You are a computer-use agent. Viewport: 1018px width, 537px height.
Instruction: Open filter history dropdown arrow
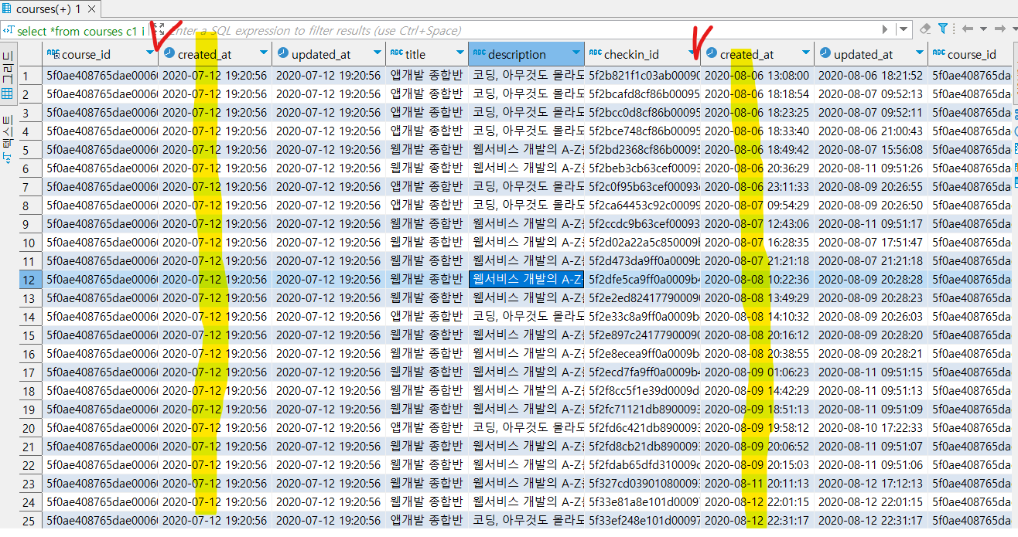coord(904,29)
